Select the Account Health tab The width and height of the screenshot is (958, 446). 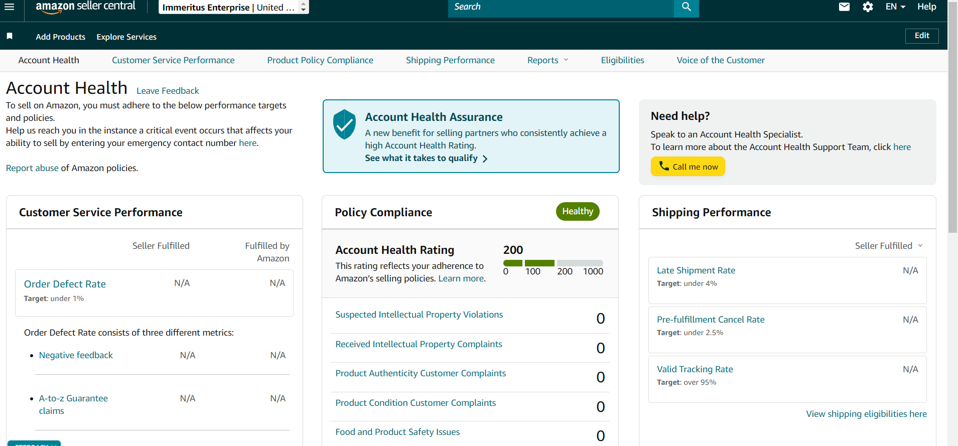(49, 60)
